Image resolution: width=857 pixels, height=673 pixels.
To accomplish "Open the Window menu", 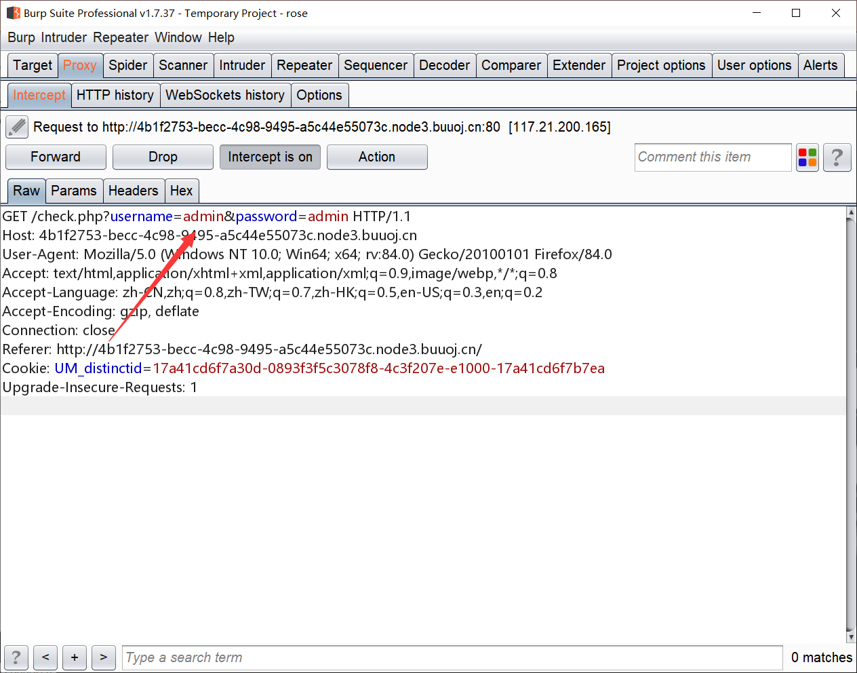I will click(x=178, y=37).
